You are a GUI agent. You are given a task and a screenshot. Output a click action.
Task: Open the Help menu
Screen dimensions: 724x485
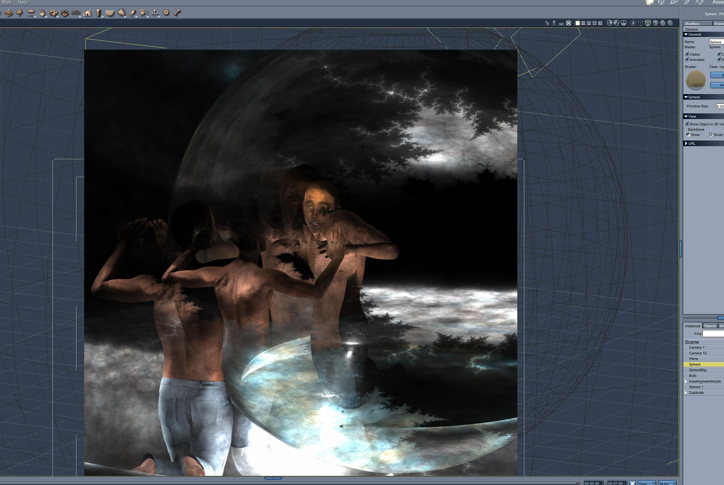pos(23,2)
